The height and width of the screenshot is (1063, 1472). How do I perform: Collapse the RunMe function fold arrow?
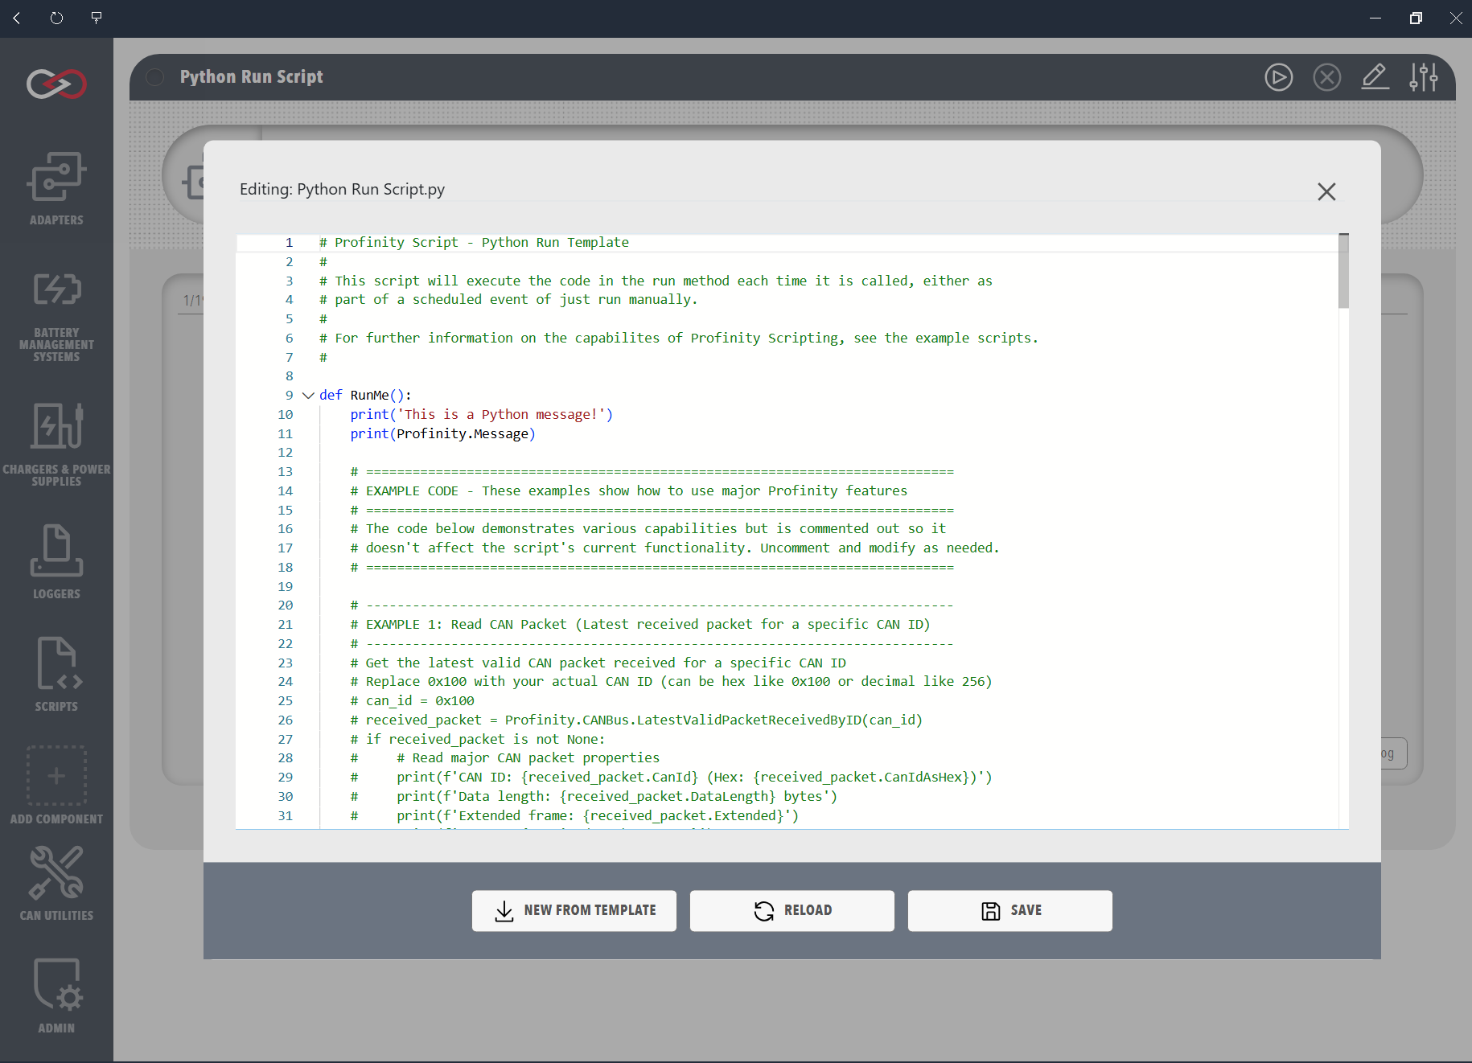[308, 395]
